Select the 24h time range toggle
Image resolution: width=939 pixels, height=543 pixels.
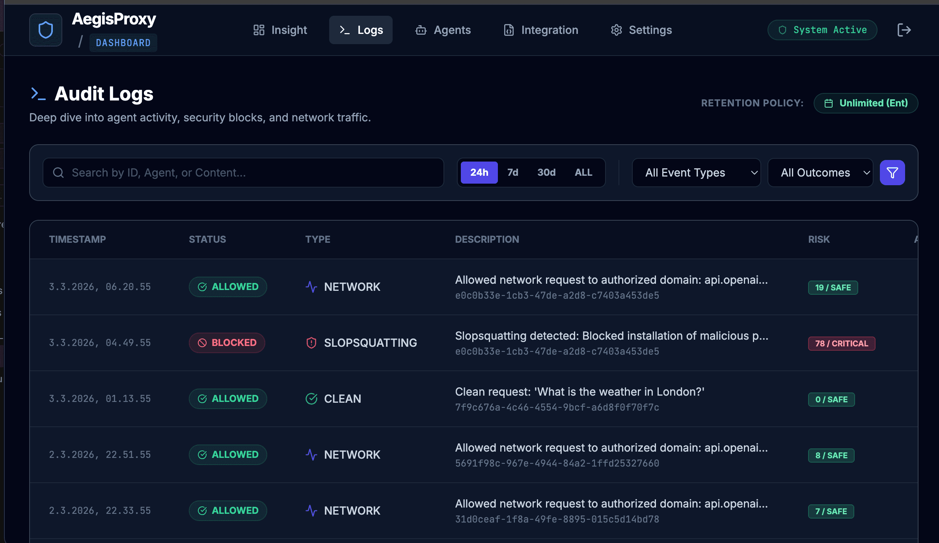click(x=479, y=172)
